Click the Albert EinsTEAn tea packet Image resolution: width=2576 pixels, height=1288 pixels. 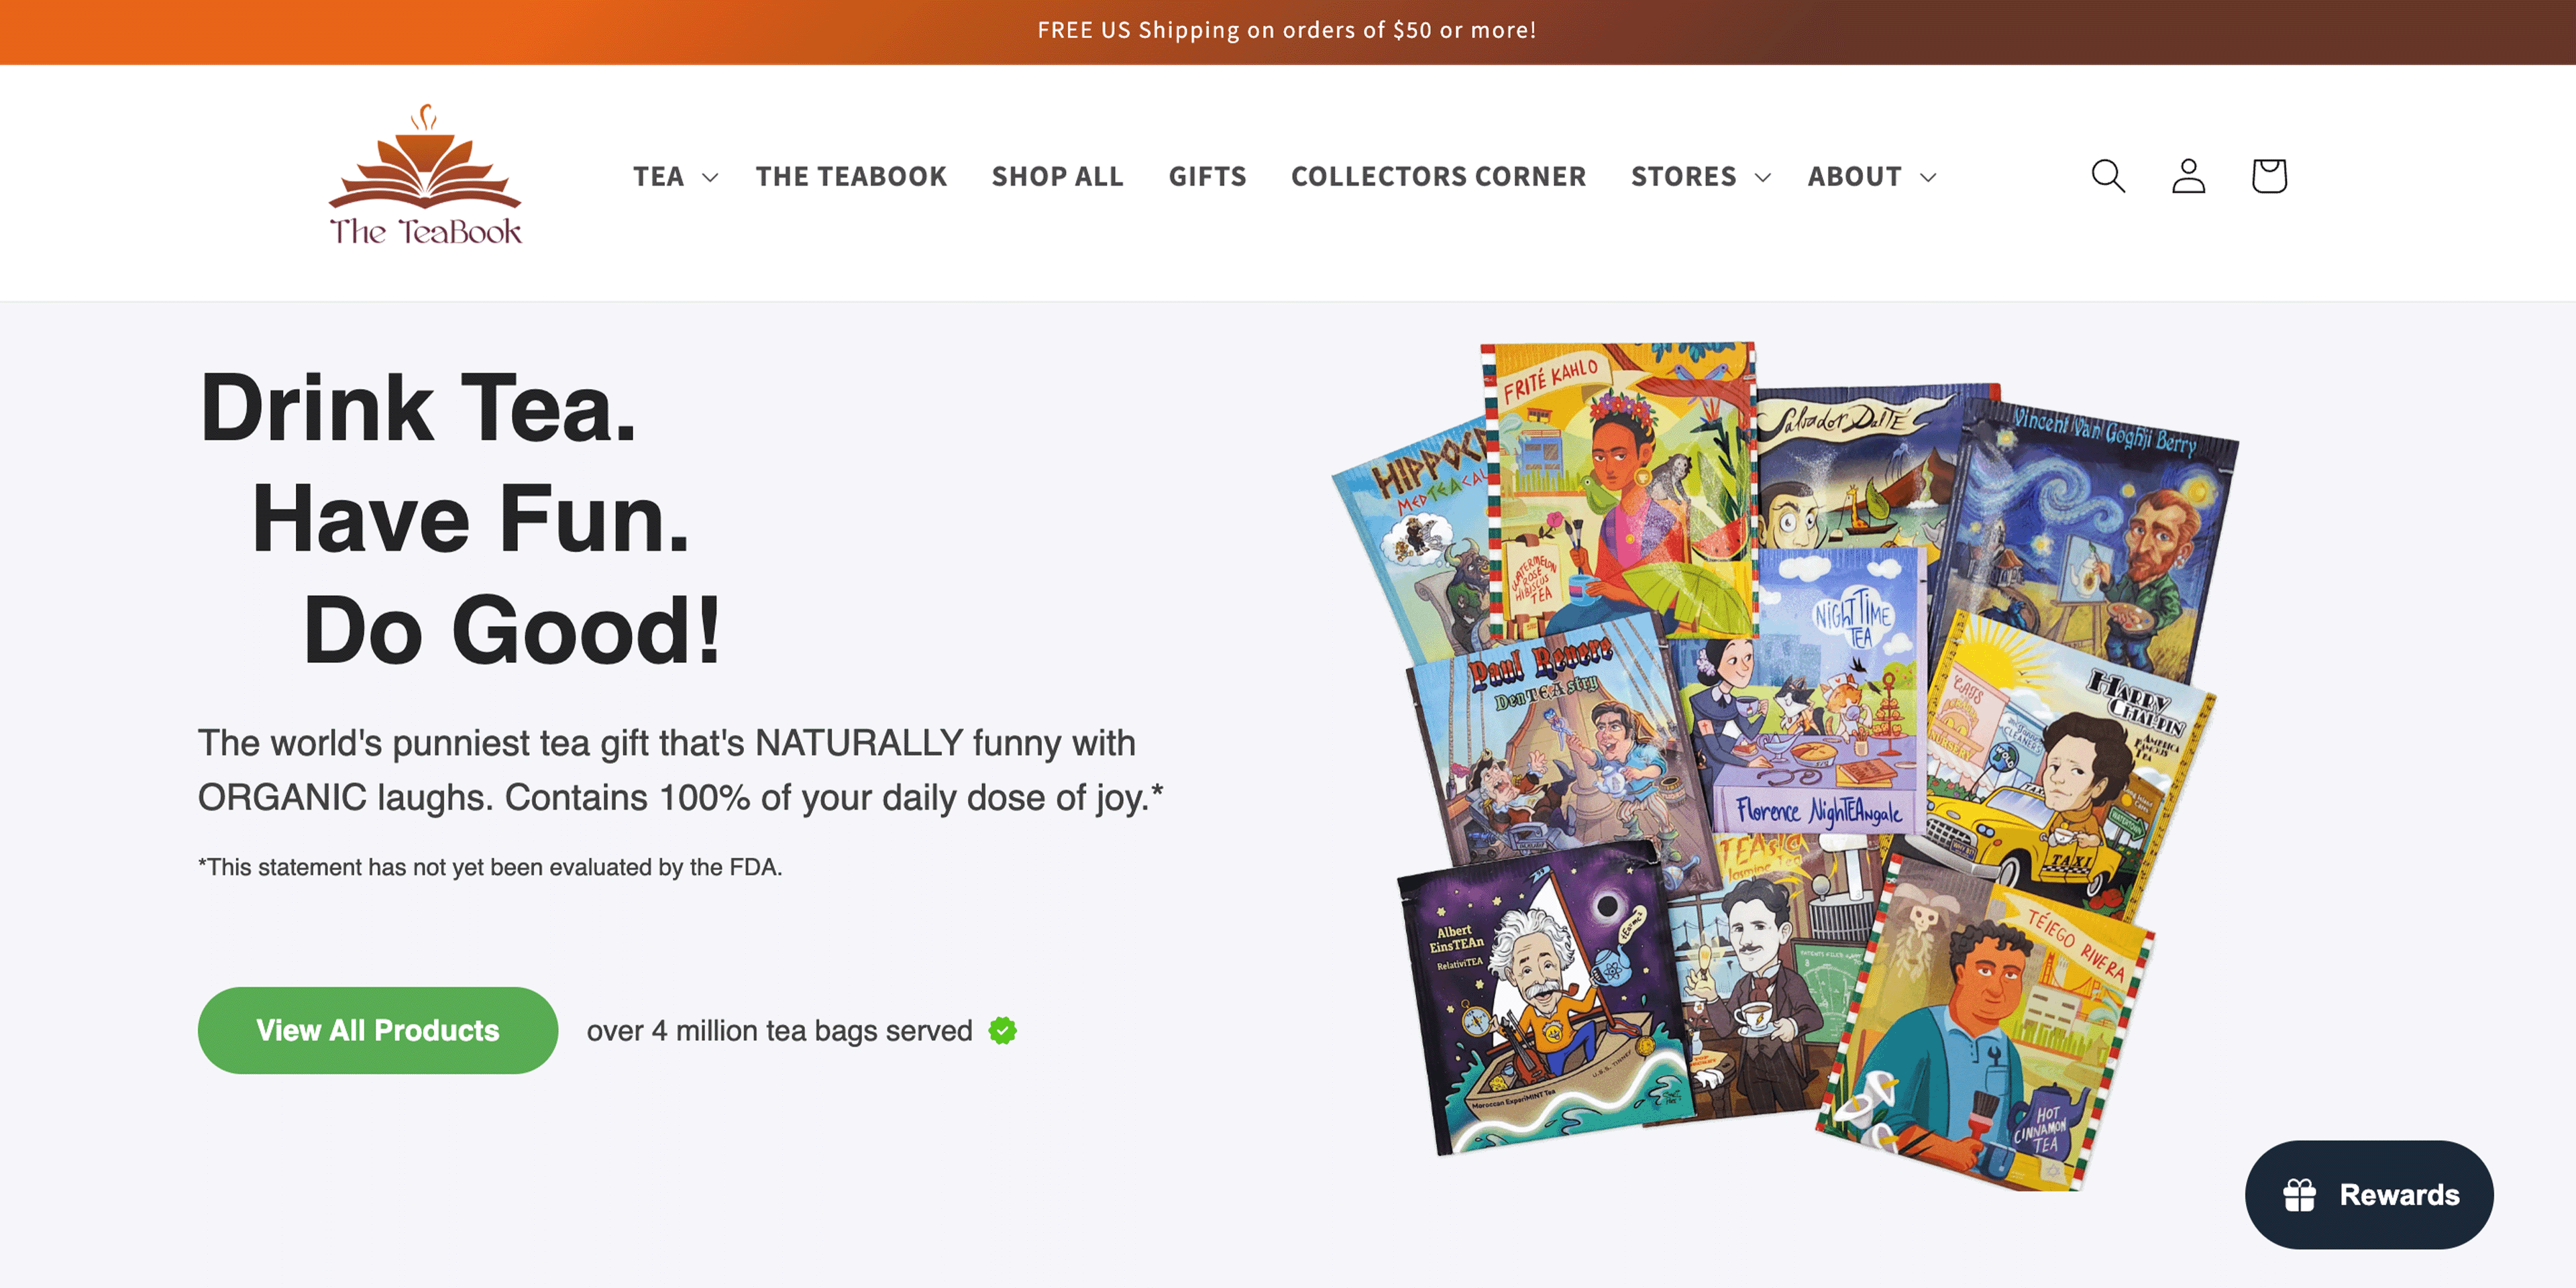point(1540,1000)
